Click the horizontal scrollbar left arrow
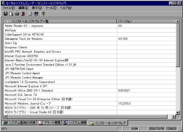Screen dimensions: 183x132 pyautogui.click(x=5, y=117)
